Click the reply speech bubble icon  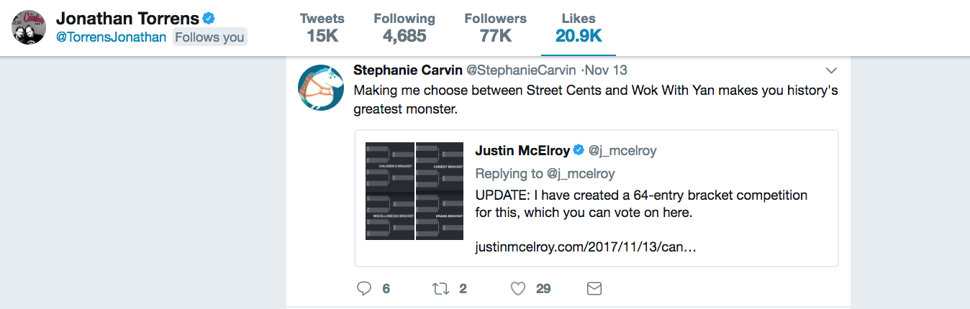[364, 289]
